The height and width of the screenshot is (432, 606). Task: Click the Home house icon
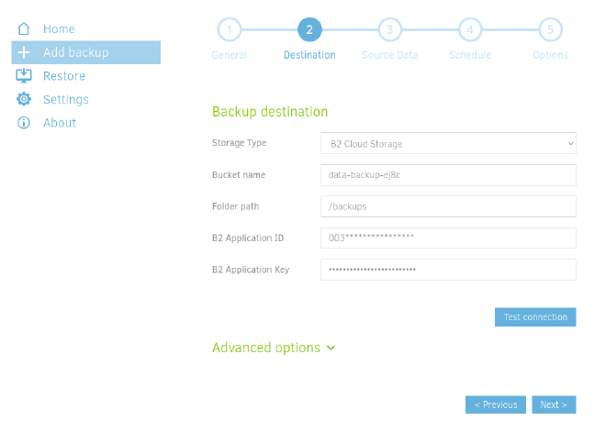pyautogui.click(x=25, y=29)
